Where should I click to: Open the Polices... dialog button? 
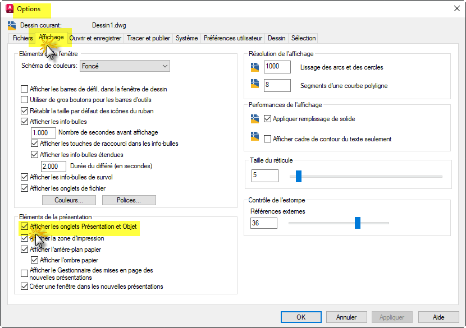[129, 200]
